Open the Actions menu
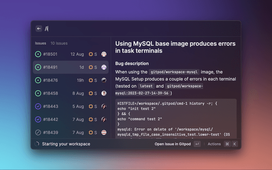Screen dimensions: 272x170 214,144
